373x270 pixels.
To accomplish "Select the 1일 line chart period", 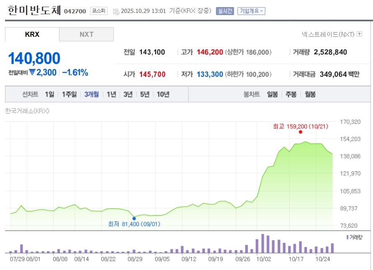I will click(50, 94).
